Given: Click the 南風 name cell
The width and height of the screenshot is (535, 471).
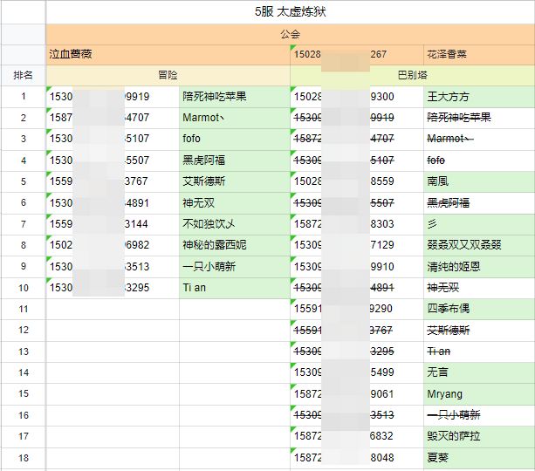Looking at the screenshot, I should 479,181.
